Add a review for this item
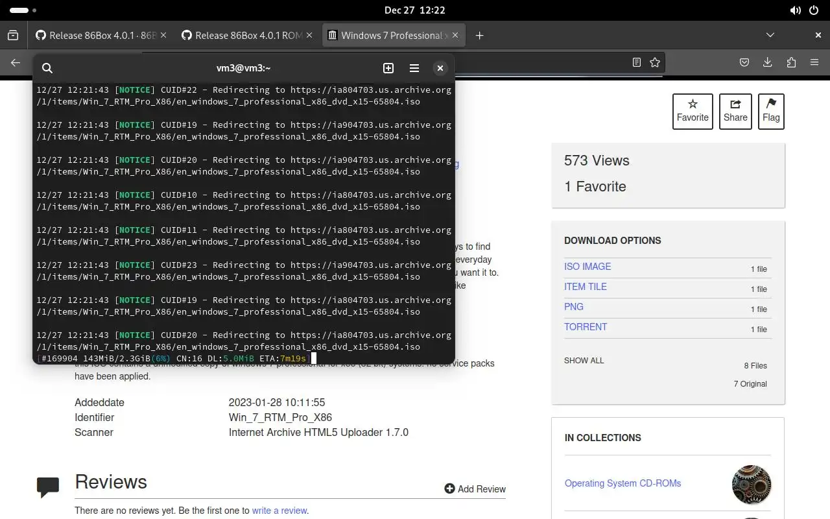This screenshot has width=830, height=519. (x=475, y=489)
